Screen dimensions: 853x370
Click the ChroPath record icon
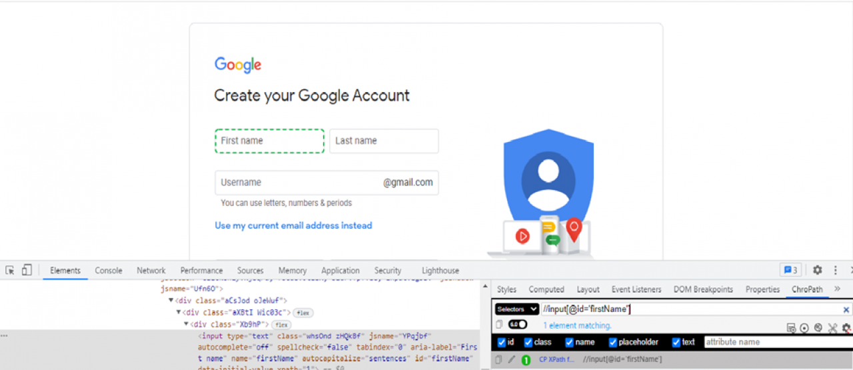(804, 327)
